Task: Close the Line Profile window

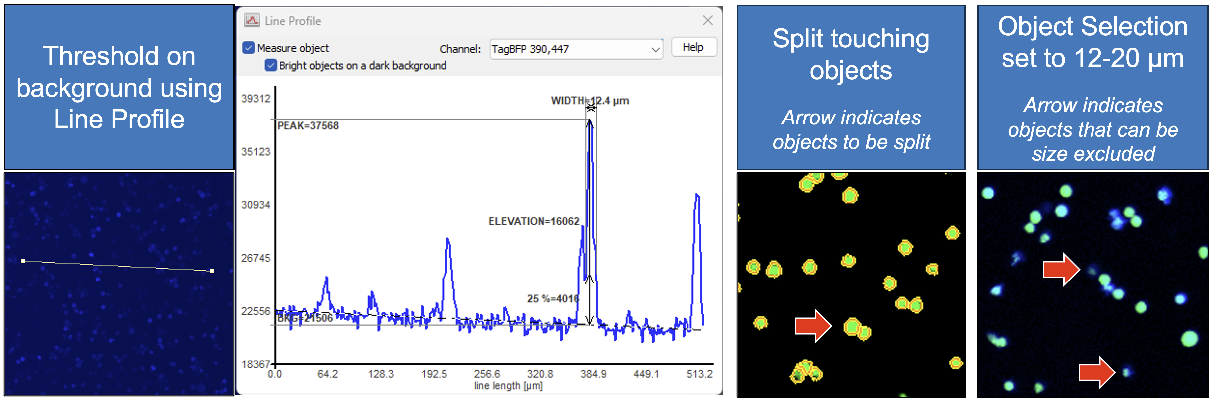Action: coord(707,20)
